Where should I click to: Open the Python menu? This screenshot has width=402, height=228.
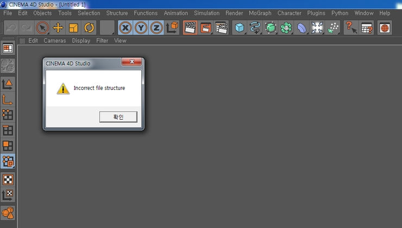340,13
